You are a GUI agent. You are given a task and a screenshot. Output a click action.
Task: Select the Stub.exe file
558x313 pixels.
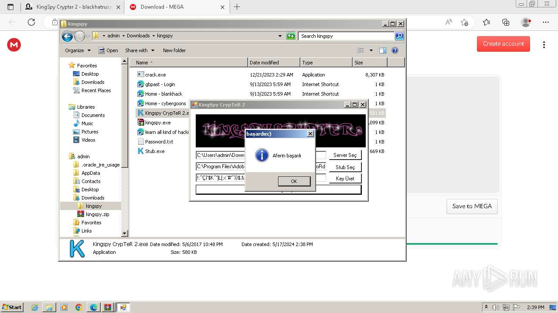click(155, 151)
